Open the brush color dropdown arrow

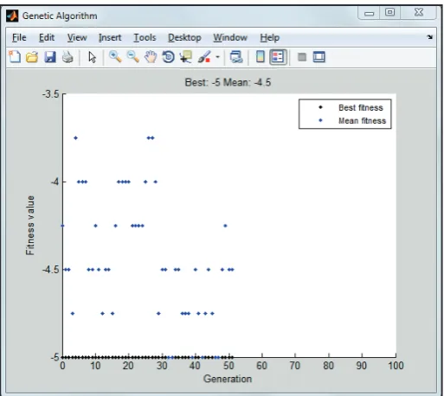click(218, 57)
